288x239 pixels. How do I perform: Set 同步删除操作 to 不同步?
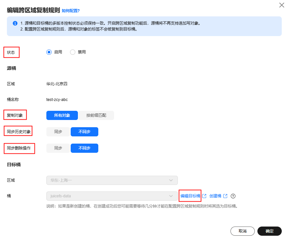coord(84,148)
